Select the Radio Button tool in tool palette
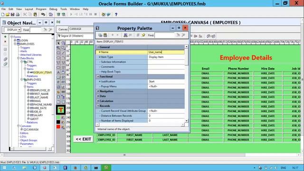Image resolution: width=304 pixels, height=171 pixels. (58, 82)
